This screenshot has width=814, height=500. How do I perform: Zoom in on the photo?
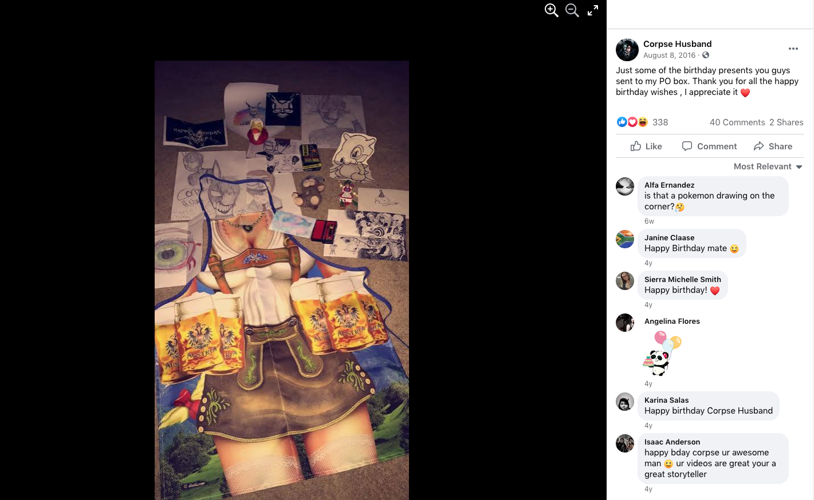(551, 10)
